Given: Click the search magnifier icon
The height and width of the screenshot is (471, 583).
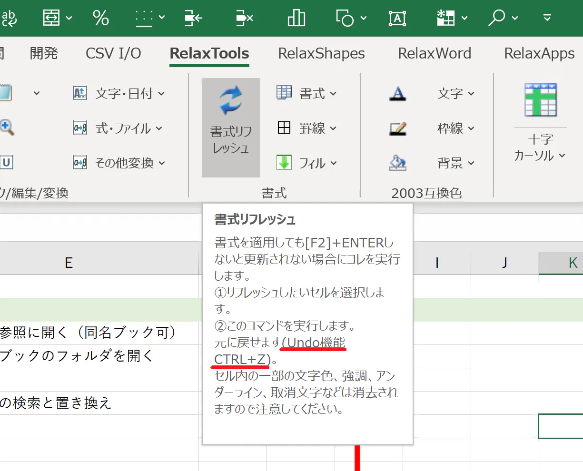Looking at the screenshot, I should click(497, 18).
